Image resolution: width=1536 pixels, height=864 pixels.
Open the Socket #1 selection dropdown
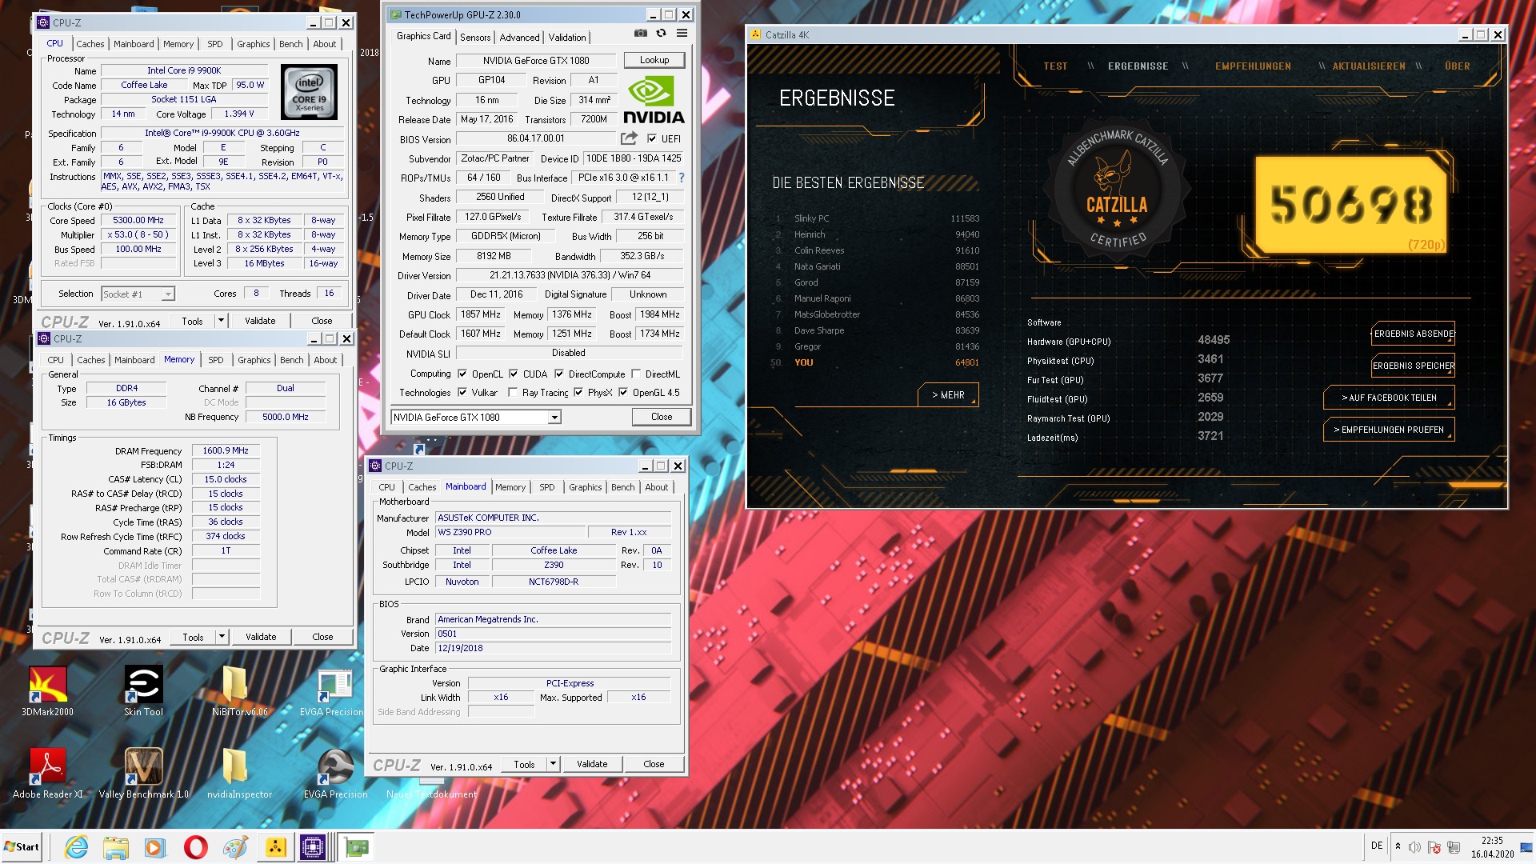pos(138,294)
